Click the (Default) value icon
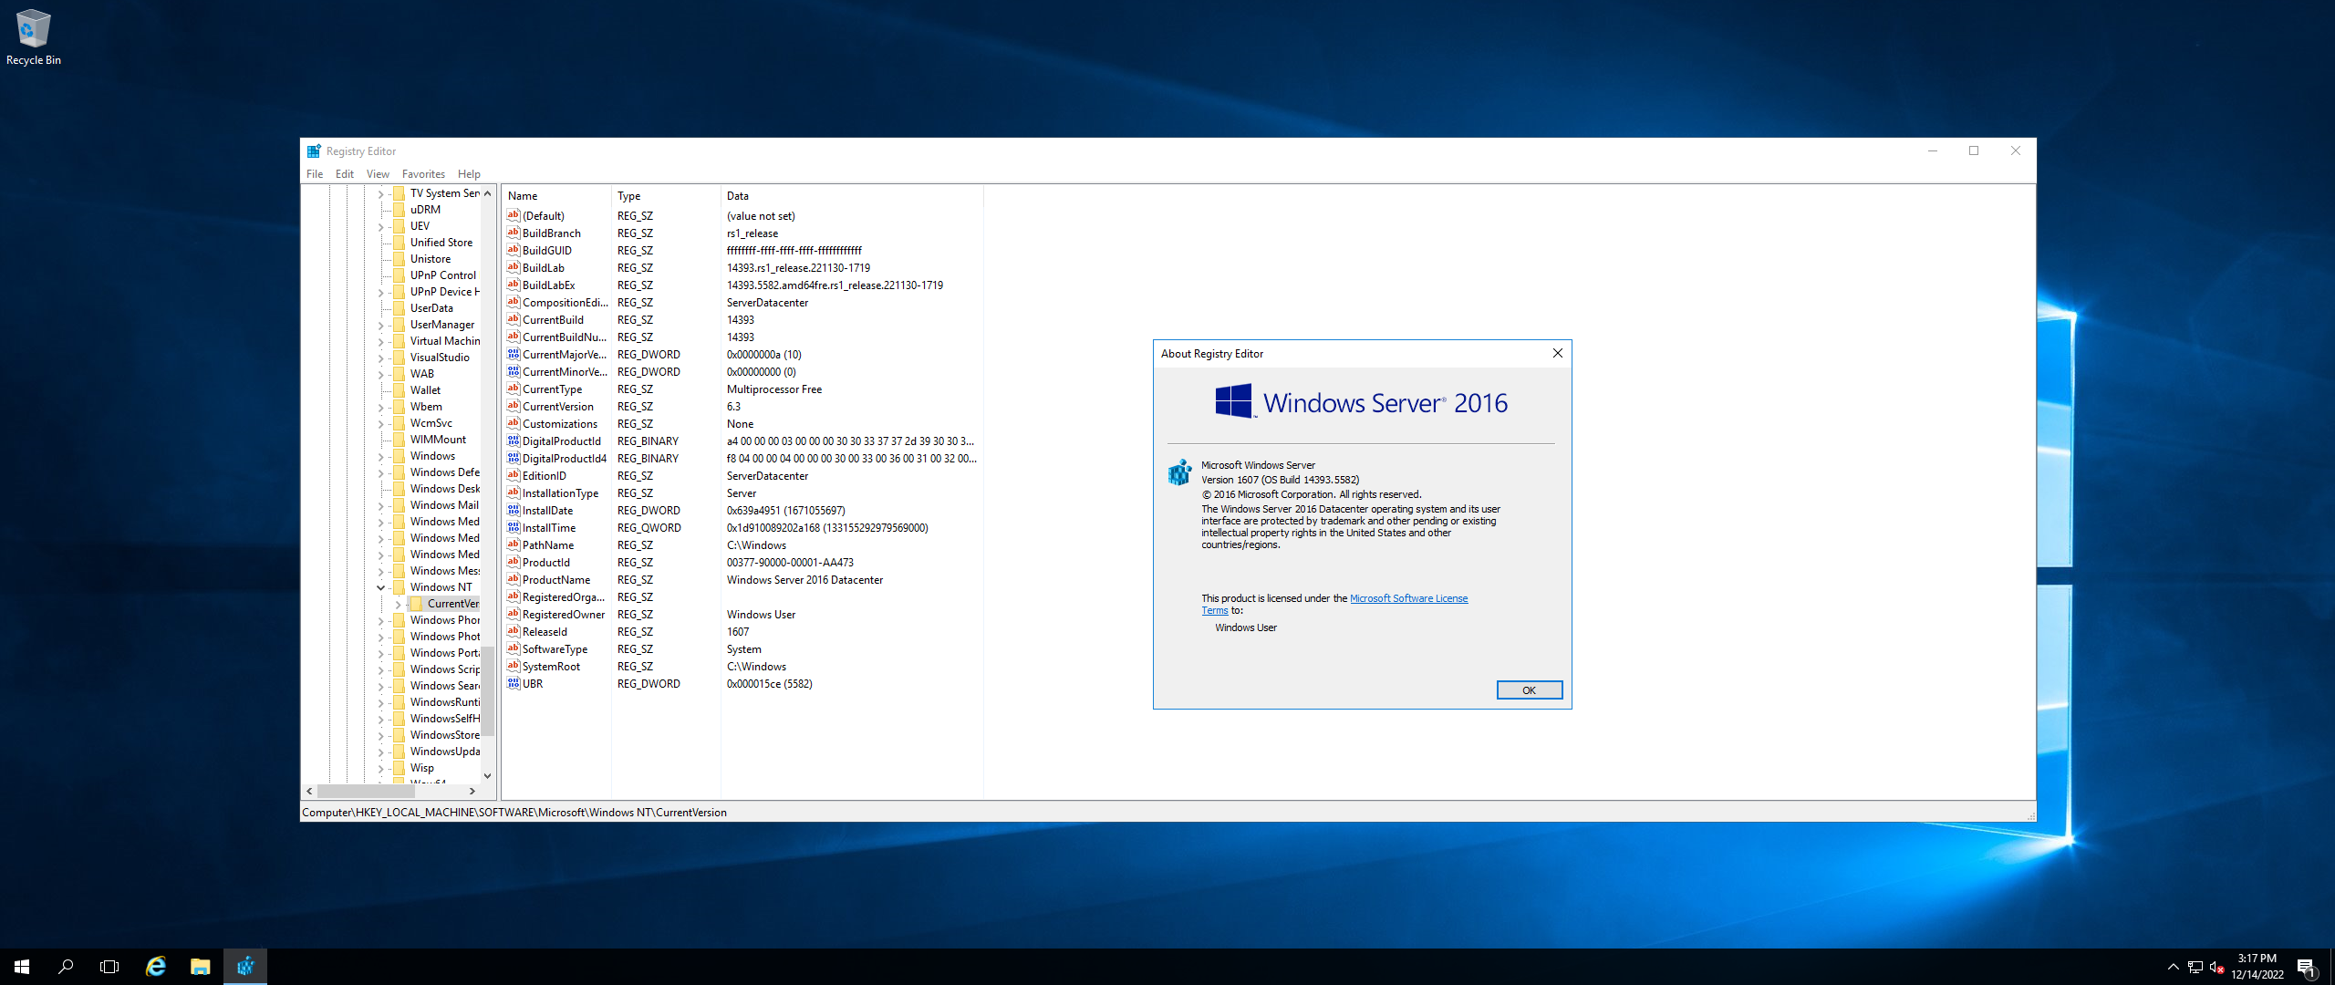This screenshot has width=2335, height=985. point(514,216)
